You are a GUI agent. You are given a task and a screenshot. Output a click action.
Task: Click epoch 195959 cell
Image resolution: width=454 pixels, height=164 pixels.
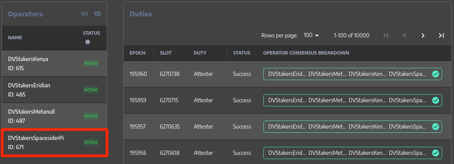pyautogui.click(x=138, y=100)
